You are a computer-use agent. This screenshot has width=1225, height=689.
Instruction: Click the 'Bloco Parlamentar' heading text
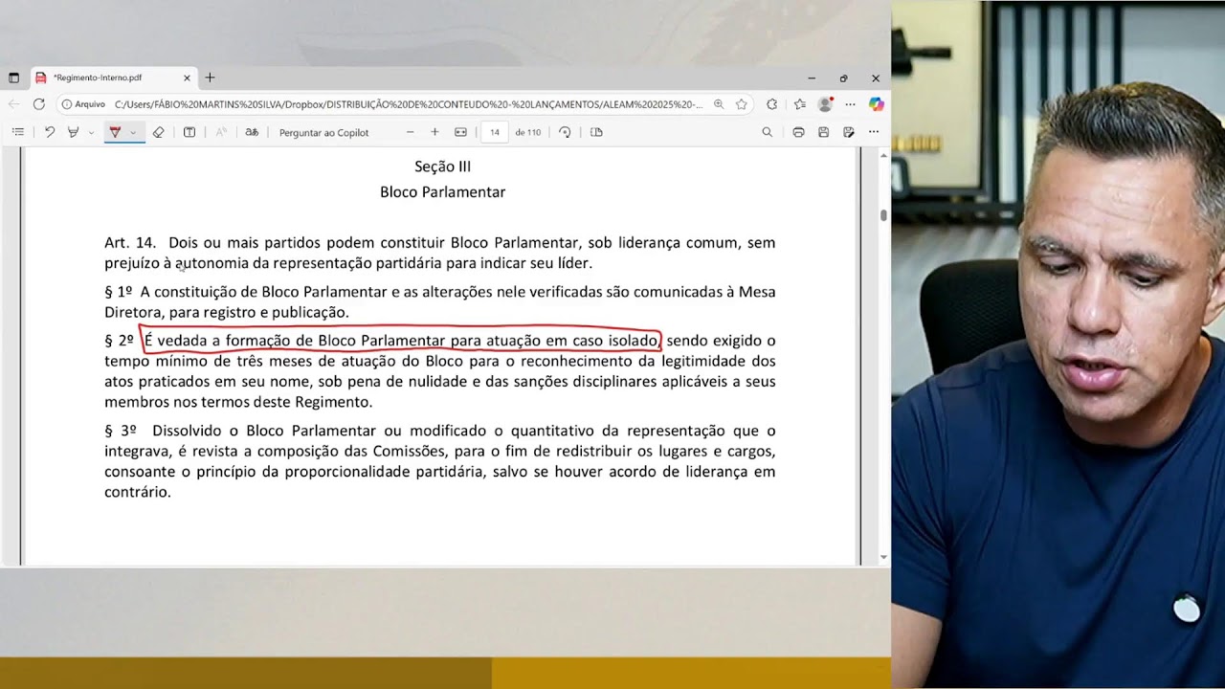click(443, 192)
